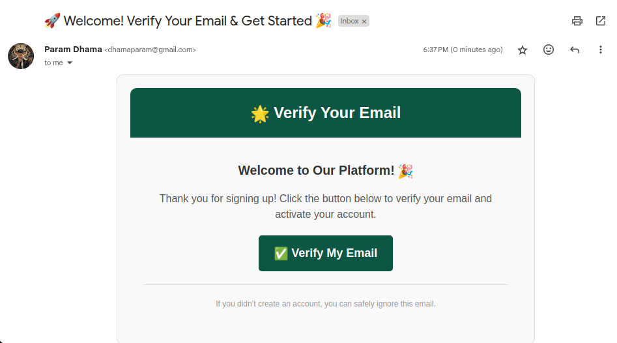Viewport: 617px width, 343px height.
Task: Click the green Verify Your Email banner
Action: click(x=325, y=113)
